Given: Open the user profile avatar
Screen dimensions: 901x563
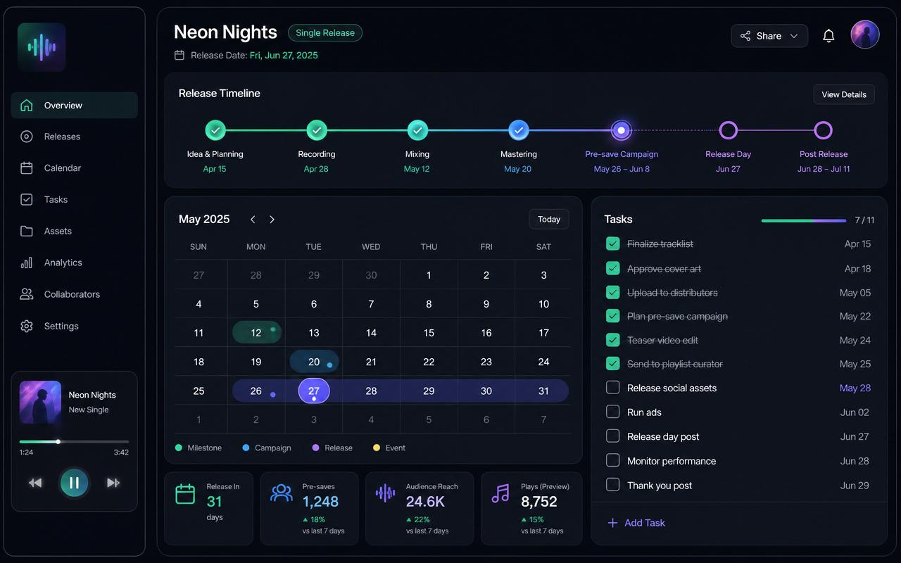Looking at the screenshot, I should click(864, 34).
